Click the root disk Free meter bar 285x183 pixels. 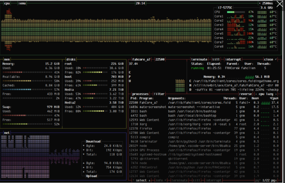[x=95, y=72]
